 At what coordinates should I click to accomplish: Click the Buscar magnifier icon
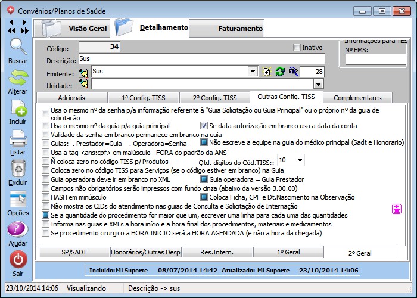pos(17,47)
